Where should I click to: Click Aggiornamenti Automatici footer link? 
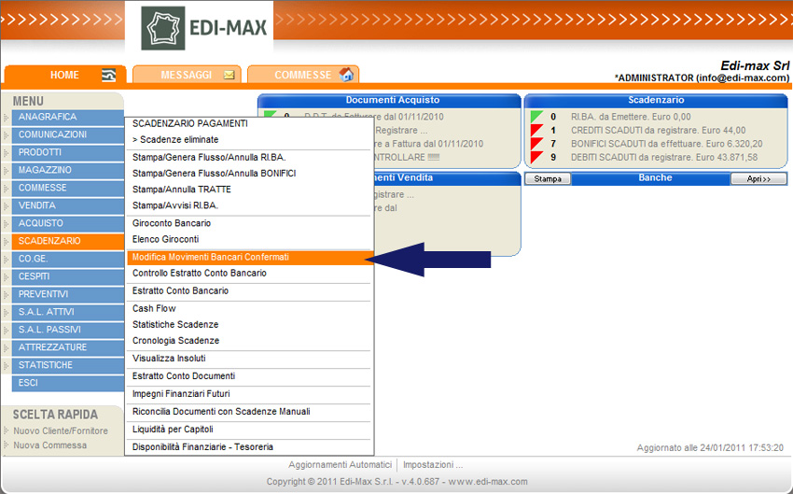pyautogui.click(x=340, y=464)
